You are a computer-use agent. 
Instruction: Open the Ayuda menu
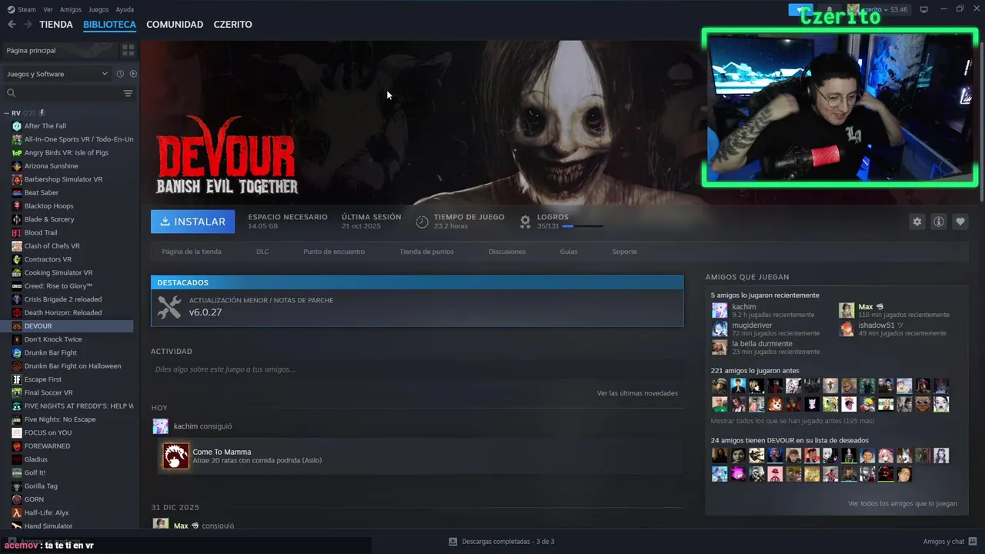pos(125,9)
